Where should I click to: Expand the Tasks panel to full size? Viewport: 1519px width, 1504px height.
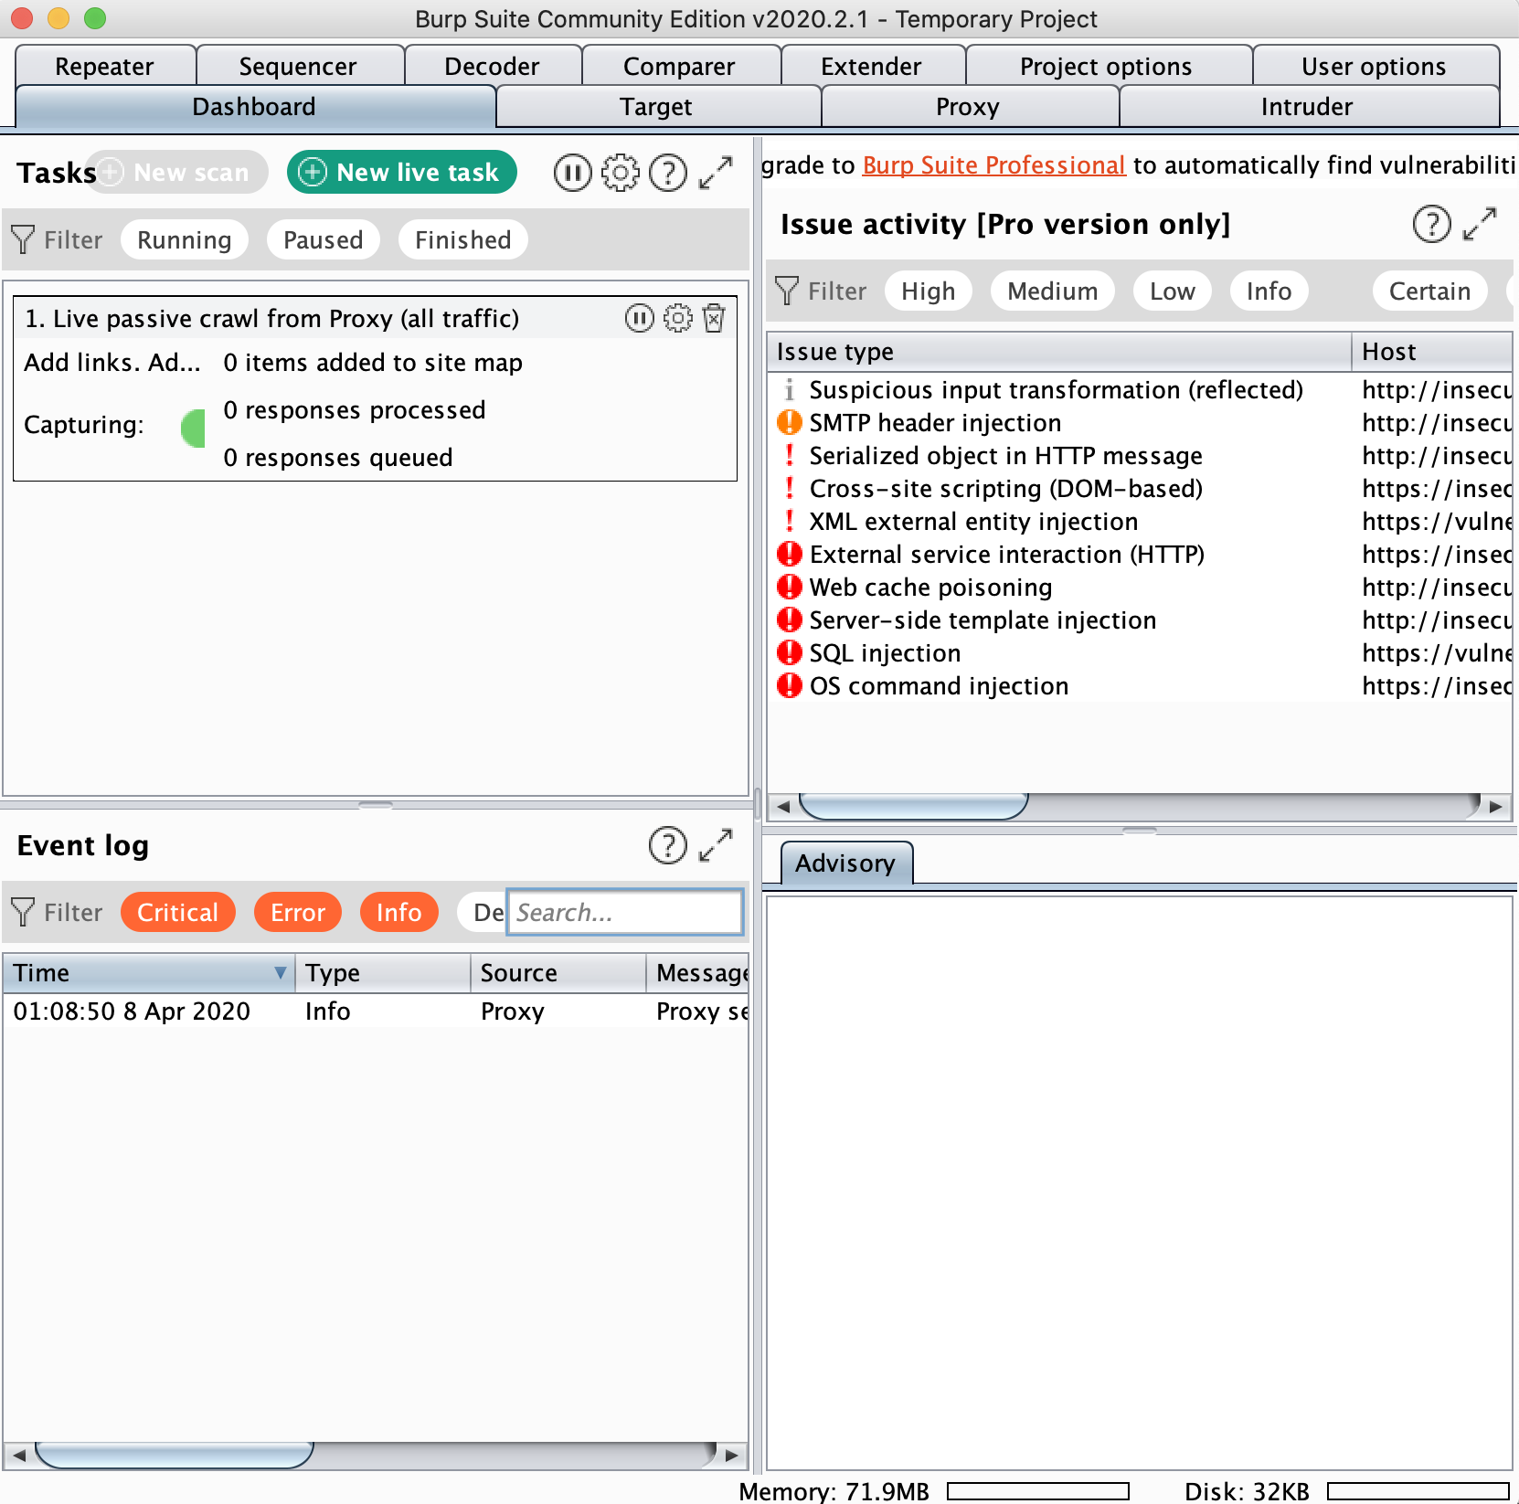(716, 173)
